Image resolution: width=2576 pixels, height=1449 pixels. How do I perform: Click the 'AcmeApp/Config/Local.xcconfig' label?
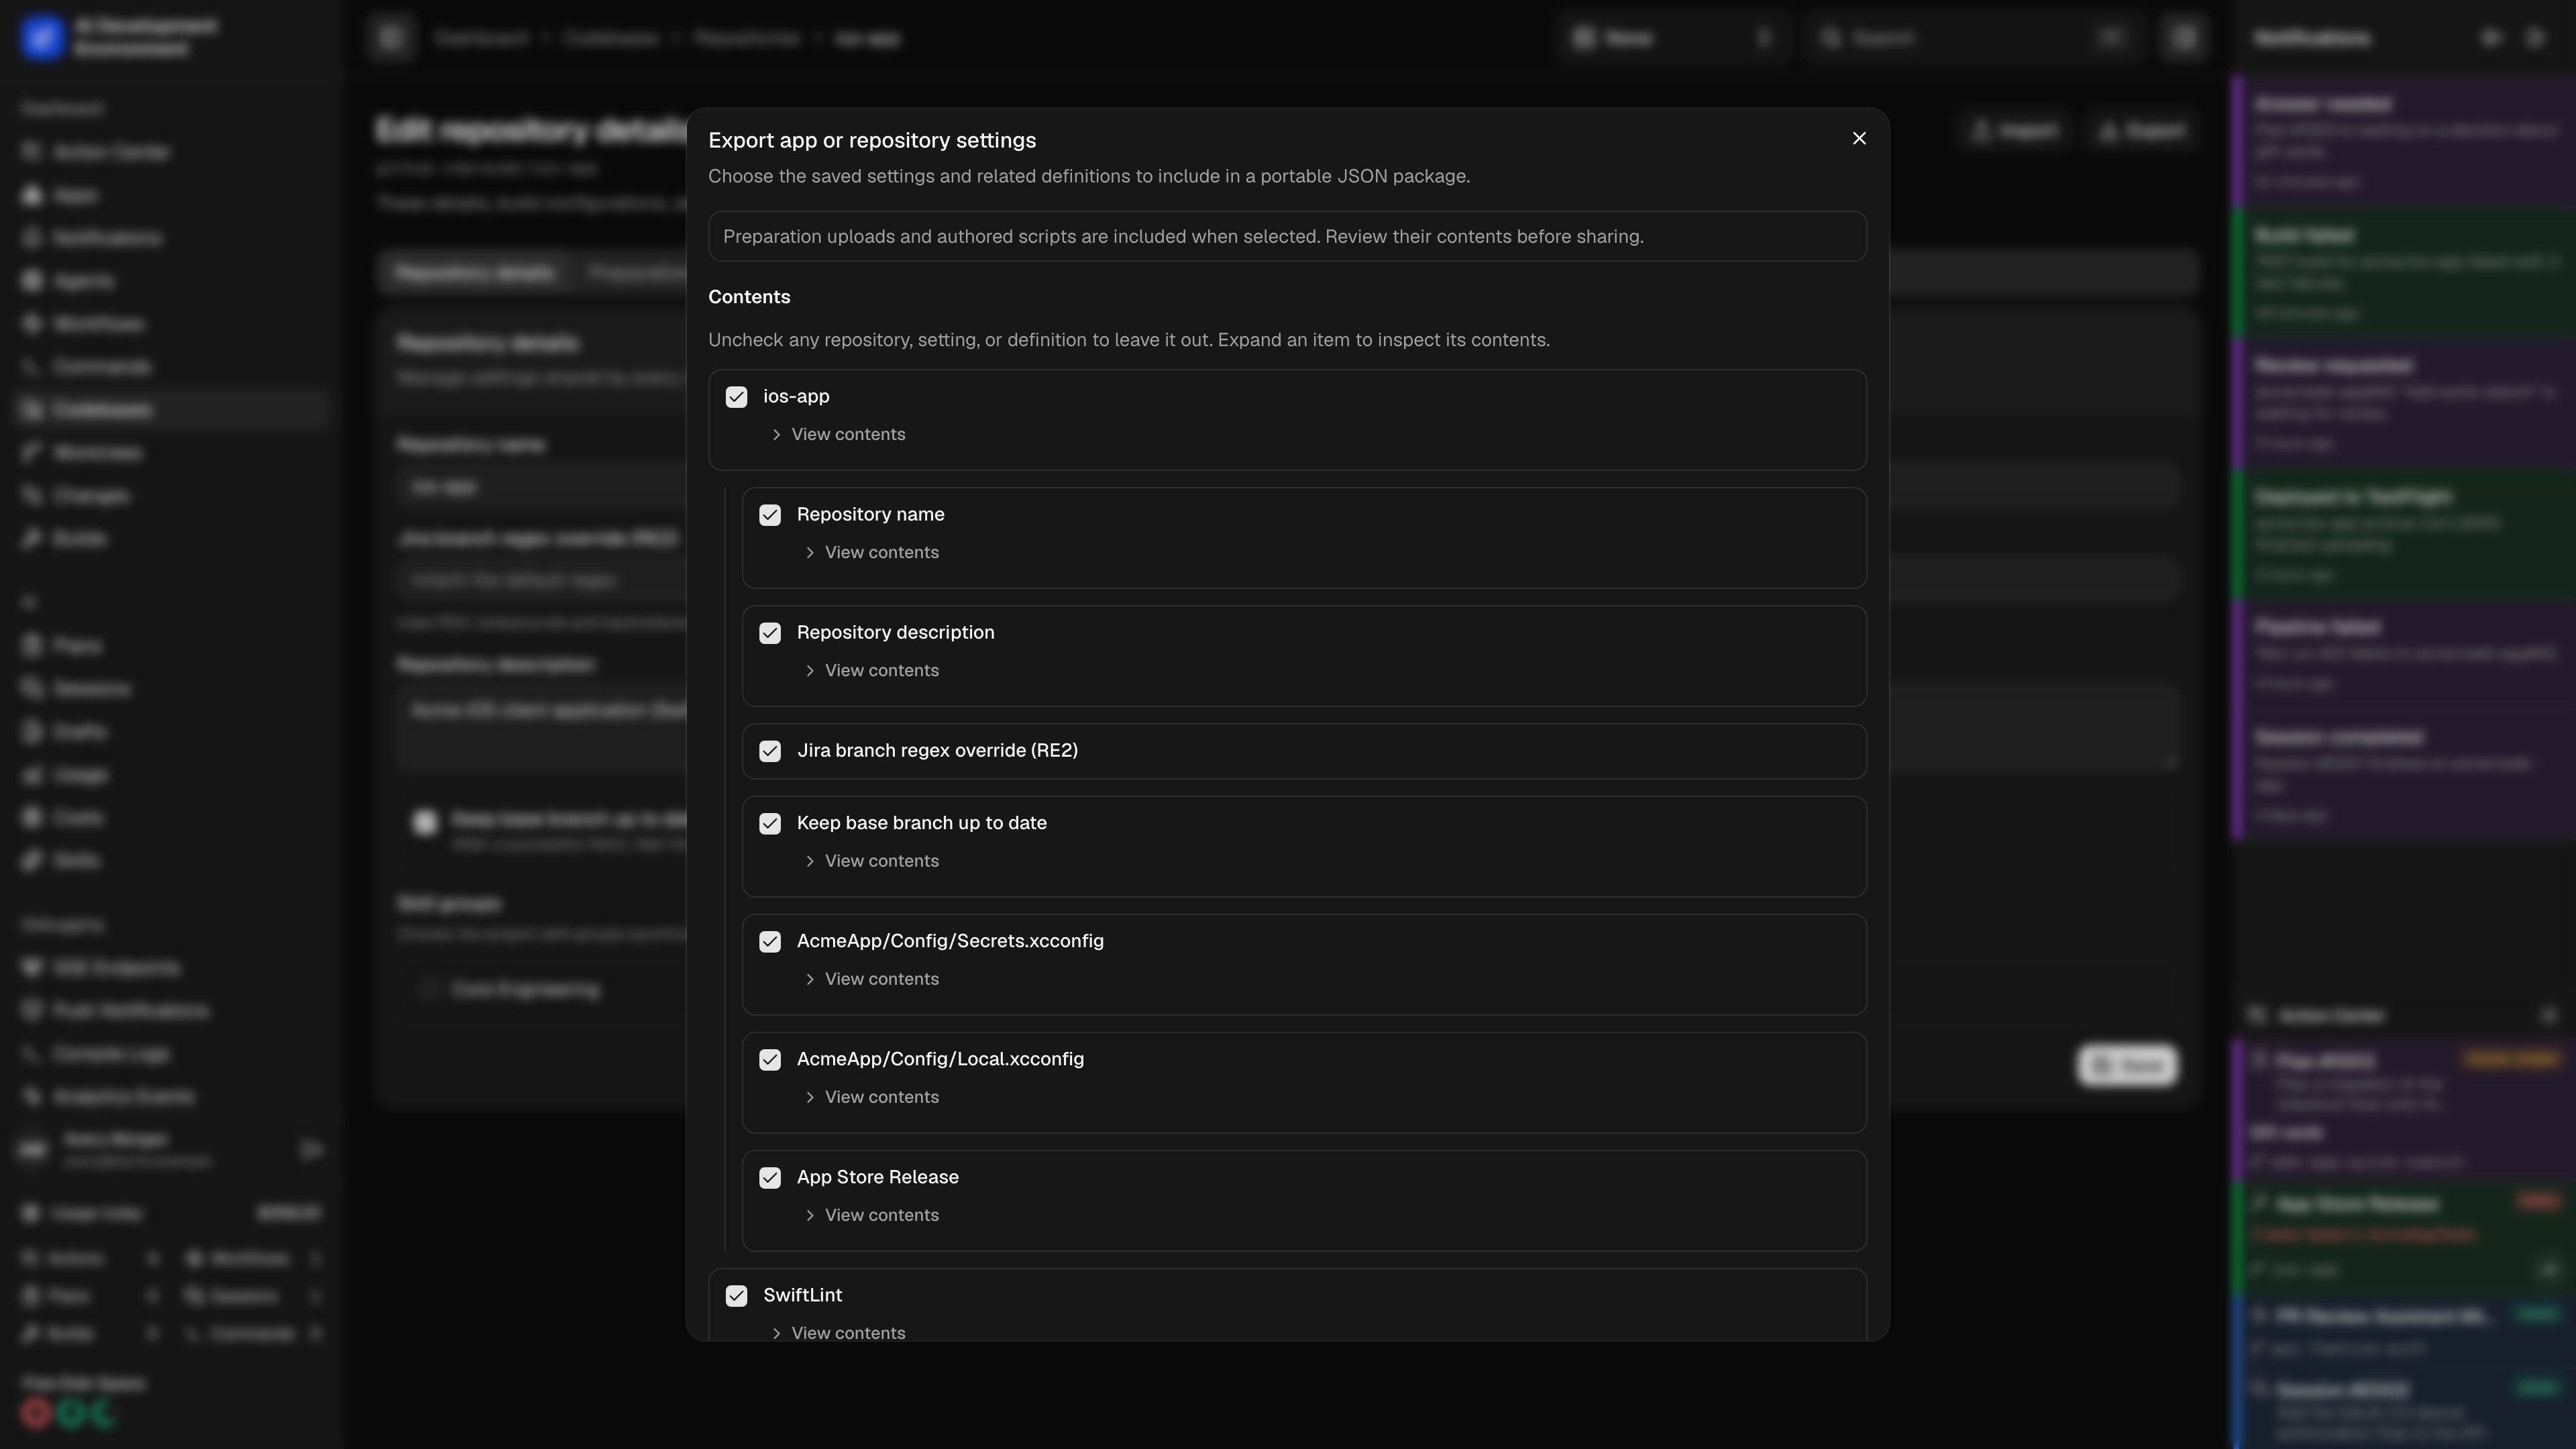940,1059
